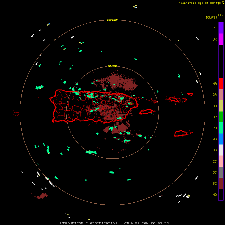Click the 100 NMI range ring label
Screen dimensions: 225x225
112,20
